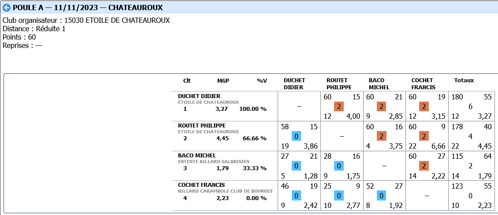Click total points 123 for Cochet

tap(457, 186)
